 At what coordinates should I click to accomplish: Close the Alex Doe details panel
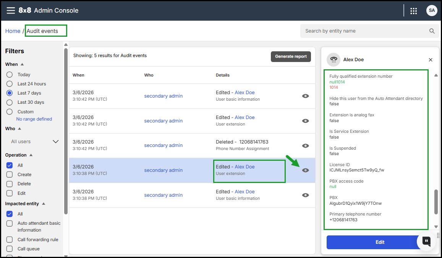click(x=431, y=60)
